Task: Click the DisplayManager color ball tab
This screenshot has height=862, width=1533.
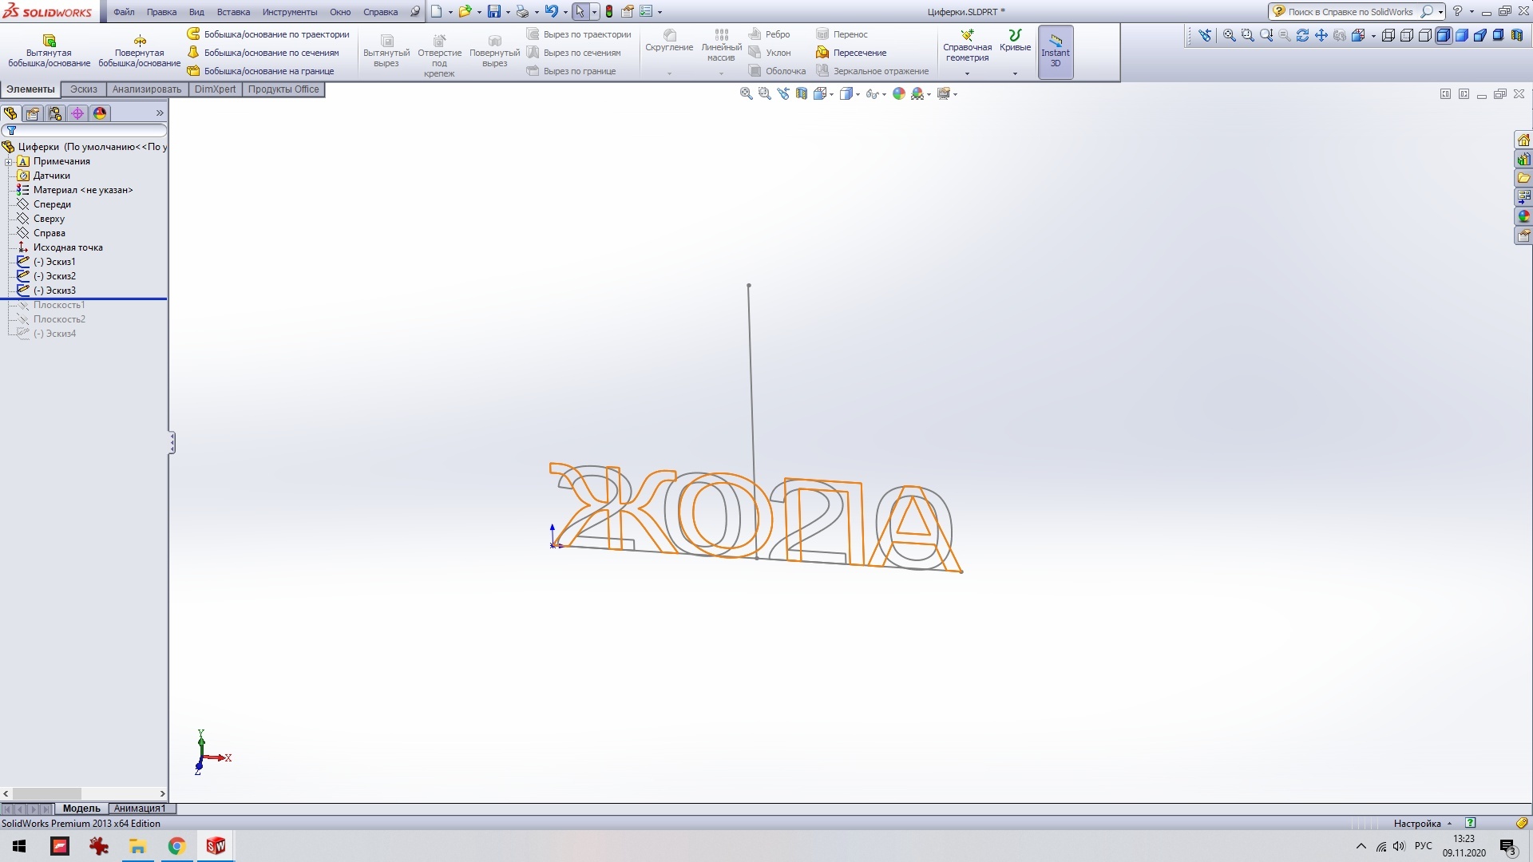Action: (100, 113)
